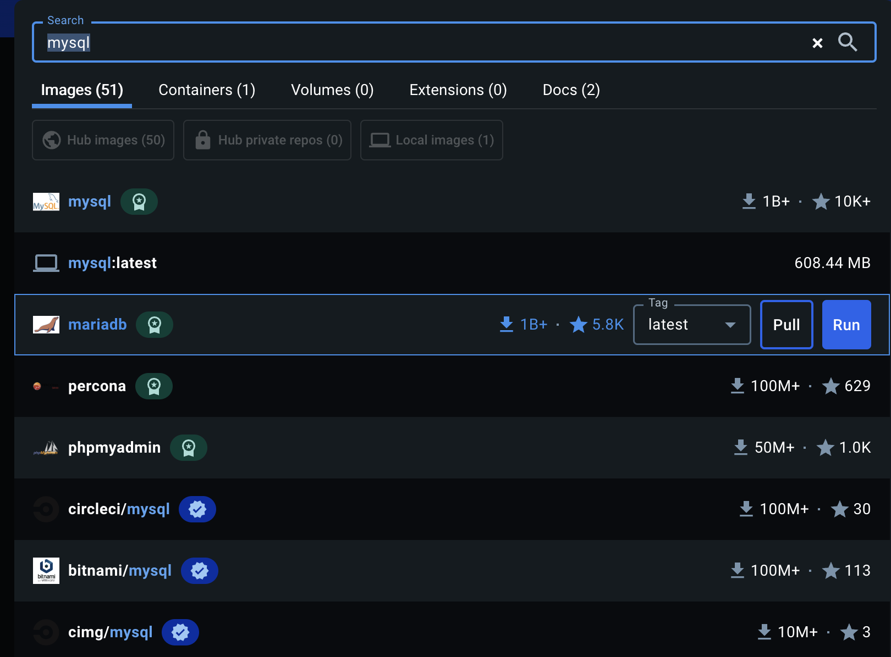Screen dimensions: 891x657
Task: Toggle the Hub private repos (0) filter
Action: coord(267,140)
